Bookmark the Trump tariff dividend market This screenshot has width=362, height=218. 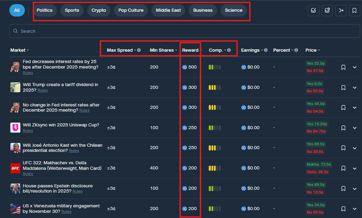(343, 87)
